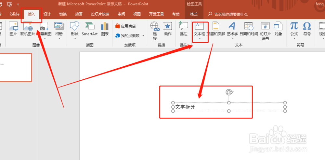Expand the 艺术字 dropdown arrow

233,38
